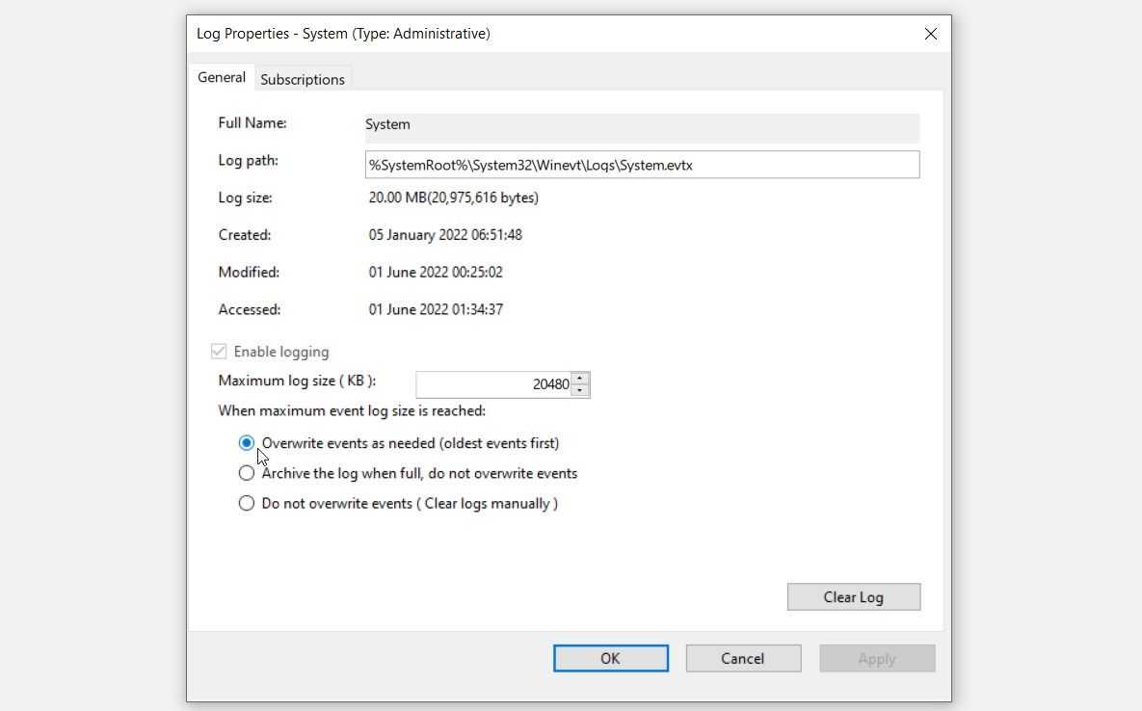Click the Cancel button
Screen dimensions: 1142x711
(x=743, y=658)
